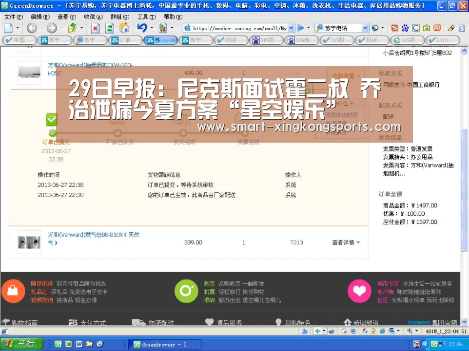469x351 pixels.
Task: Click the search engine globe icon
Action: tap(375, 28)
